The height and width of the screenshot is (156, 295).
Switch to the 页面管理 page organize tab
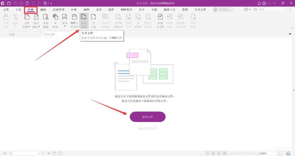[x=58, y=10]
